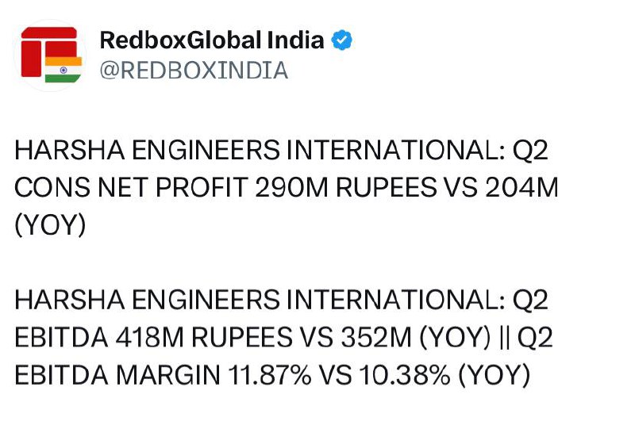
Task: Click the 352M comparison figure
Action: (376, 338)
